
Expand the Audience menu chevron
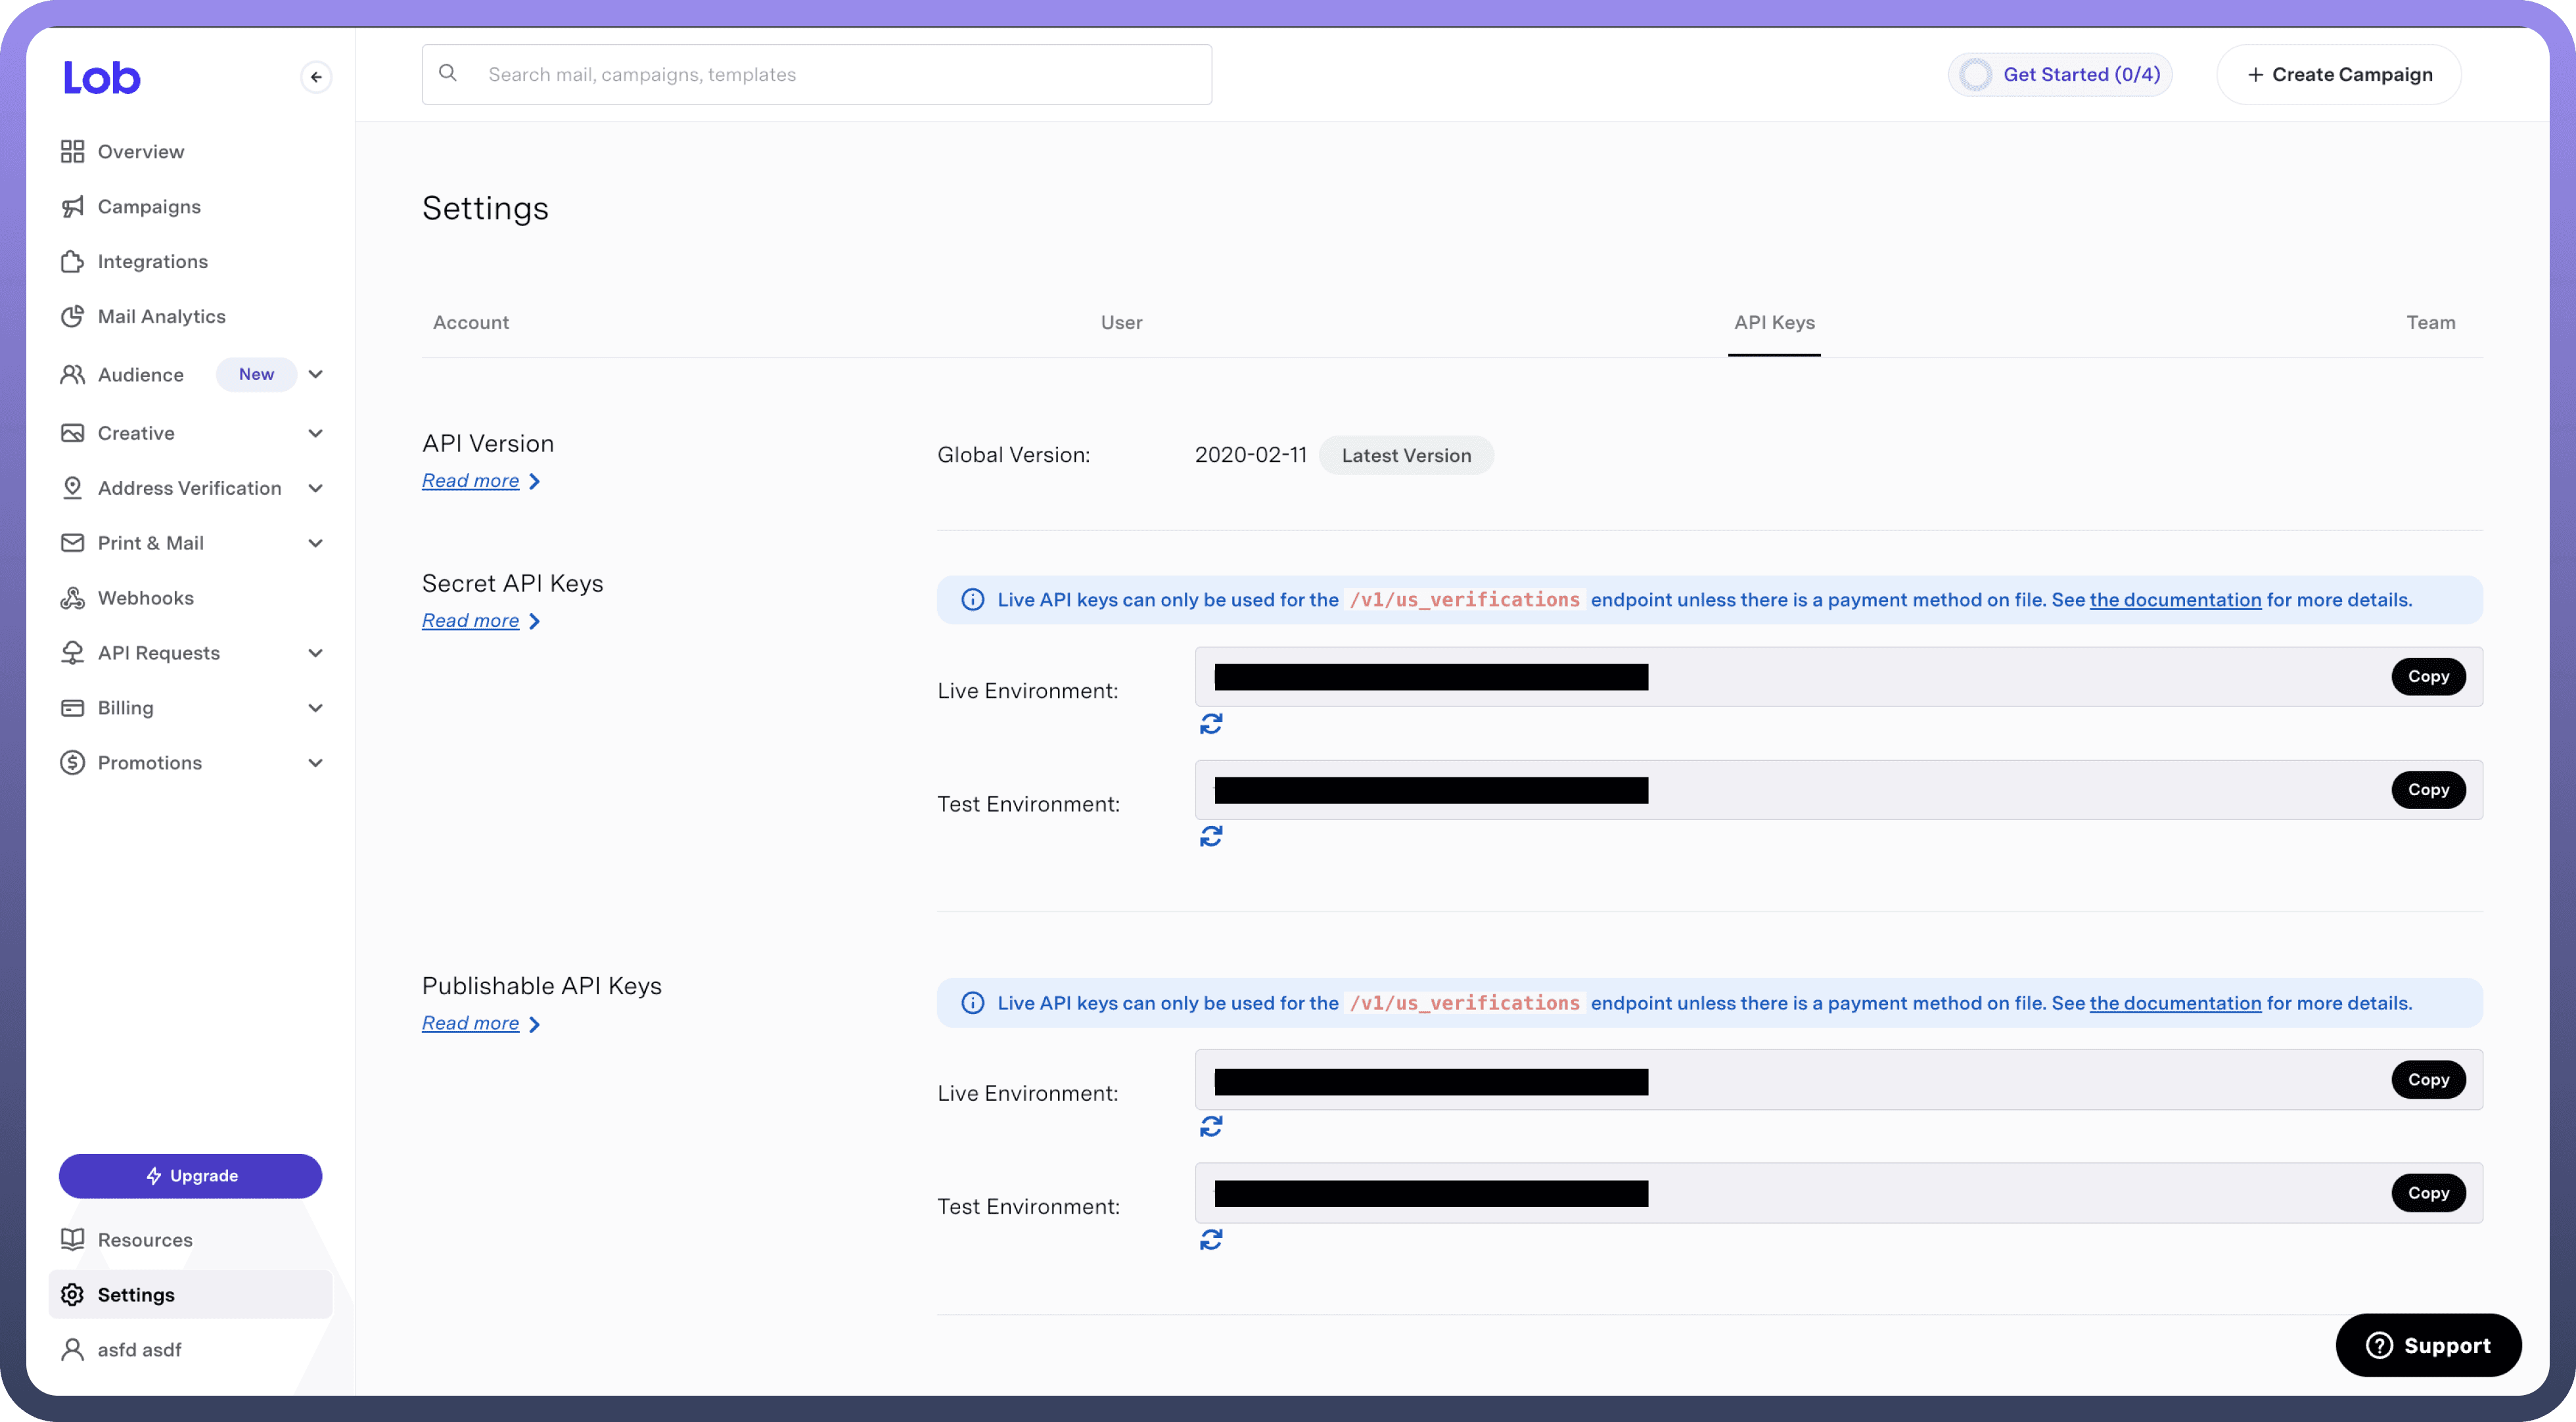pyautogui.click(x=316, y=374)
